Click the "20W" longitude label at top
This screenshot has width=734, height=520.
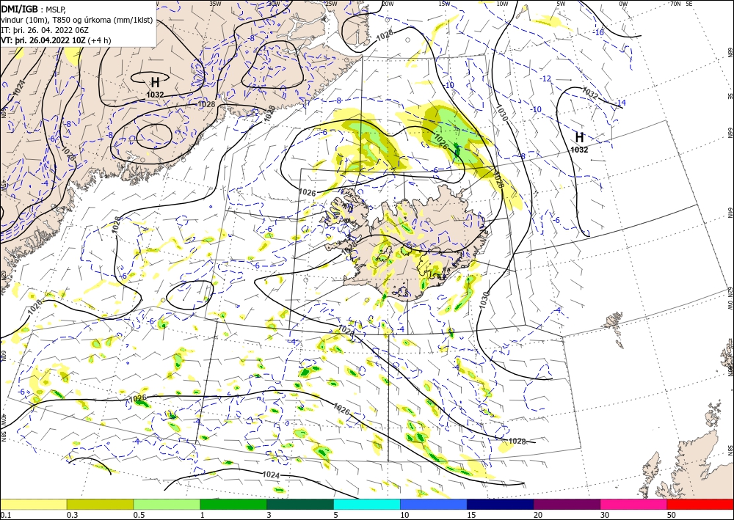pyautogui.click(x=387, y=4)
